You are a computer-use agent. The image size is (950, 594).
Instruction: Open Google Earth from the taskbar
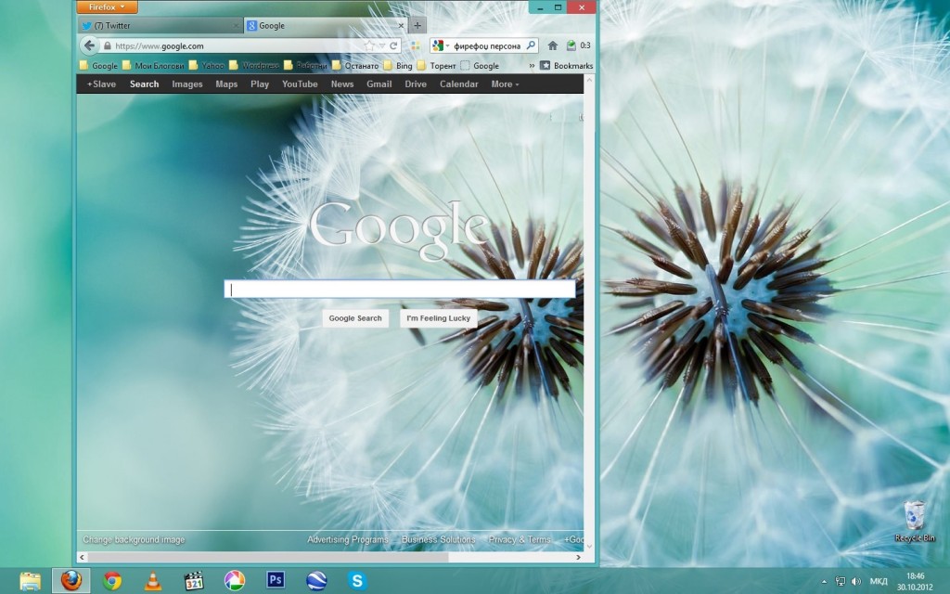(x=316, y=581)
